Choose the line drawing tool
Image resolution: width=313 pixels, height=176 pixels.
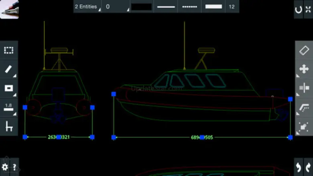tap(9, 69)
